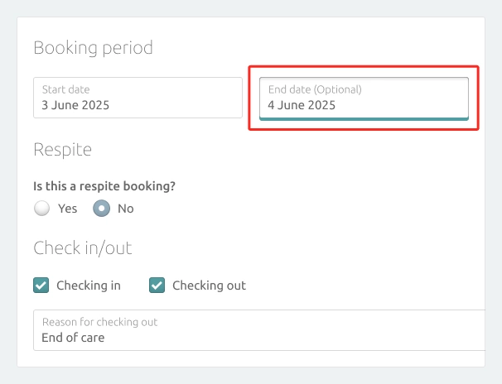Open the Reason for checking out dropdown
This screenshot has height=384, width=502.
[x=259, y=330]
